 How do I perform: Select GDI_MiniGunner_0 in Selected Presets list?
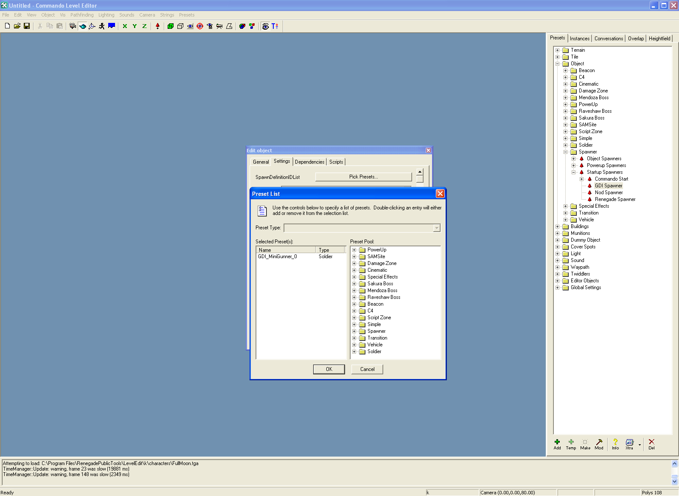278,257
